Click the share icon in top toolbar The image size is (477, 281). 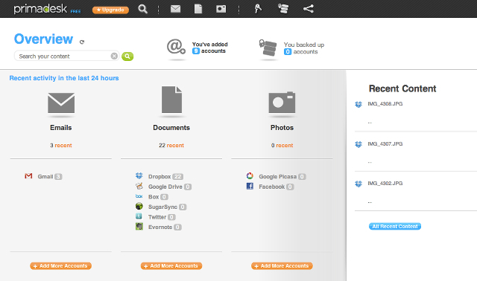pos(308,9)
